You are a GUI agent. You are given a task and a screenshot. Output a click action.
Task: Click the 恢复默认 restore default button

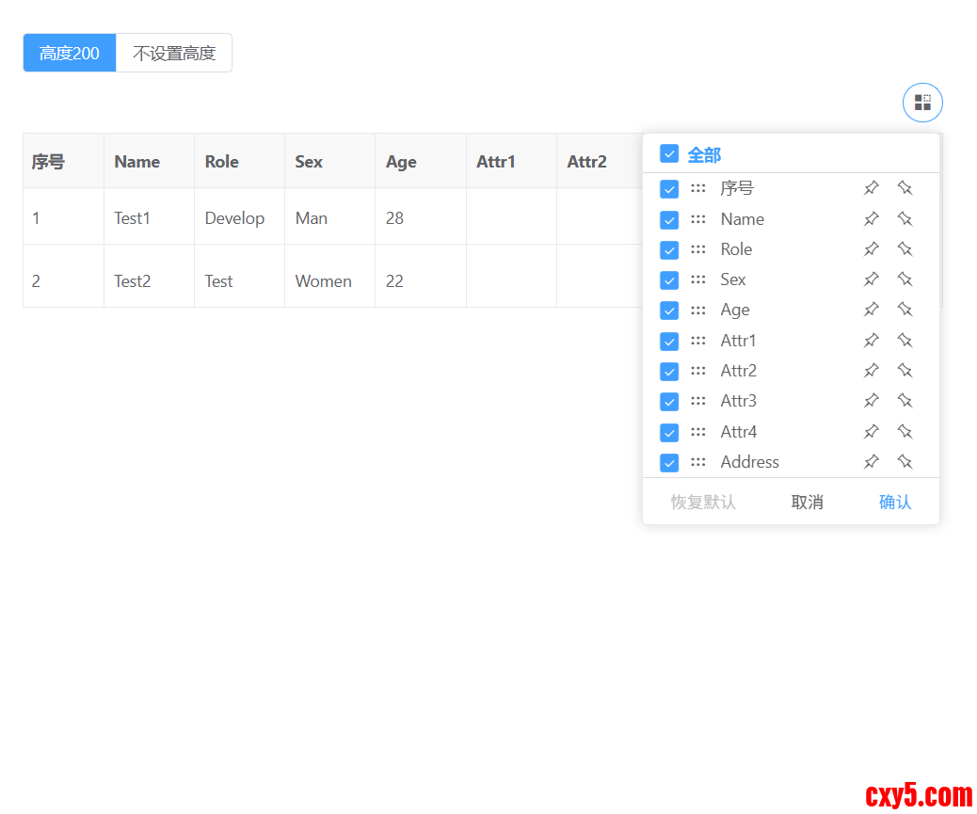pyautogui.click(x=703, y=503)
